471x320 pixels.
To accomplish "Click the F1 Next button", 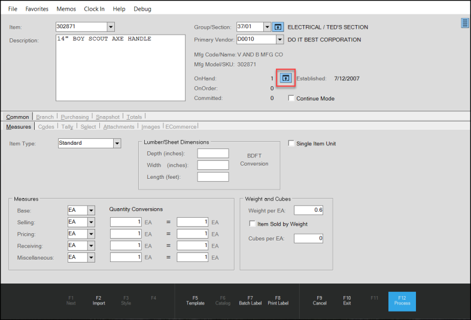I will (71, 300).
